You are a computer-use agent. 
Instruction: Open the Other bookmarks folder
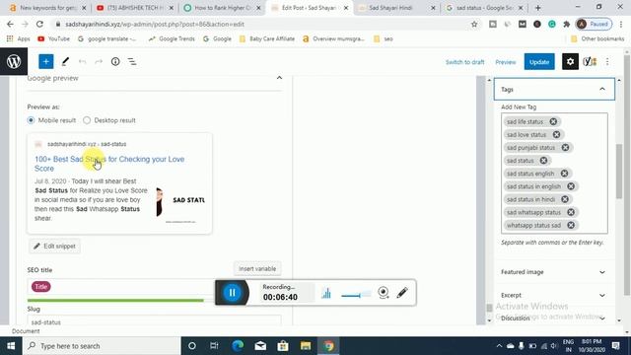(x=597, y=39)
